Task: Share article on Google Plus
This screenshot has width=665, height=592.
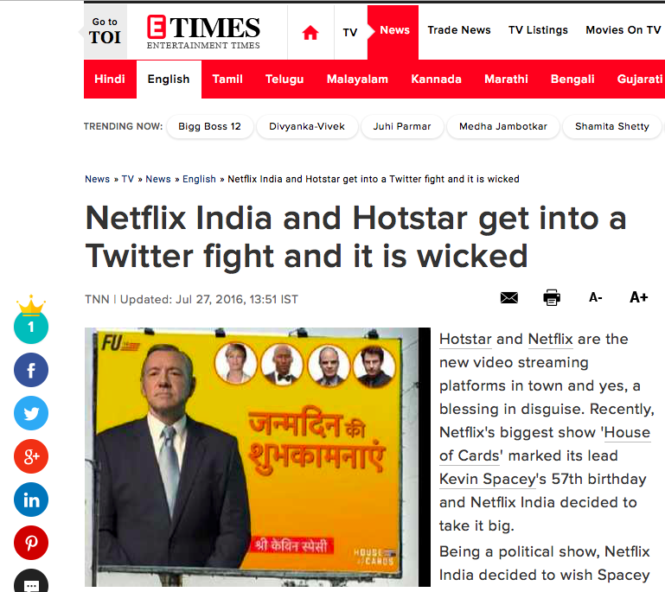Action: click(31, 456)
